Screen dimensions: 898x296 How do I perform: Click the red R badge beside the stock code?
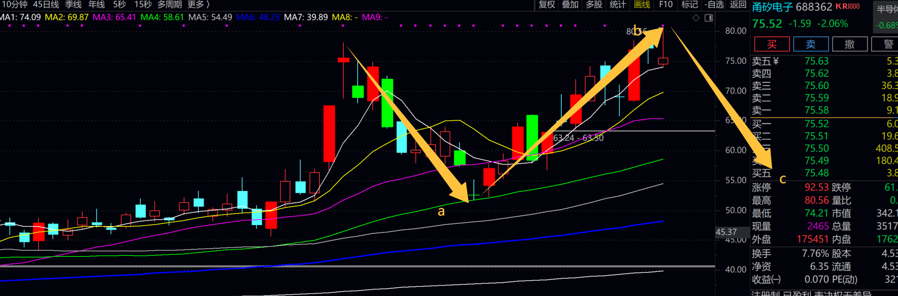[x=845, y=6]
